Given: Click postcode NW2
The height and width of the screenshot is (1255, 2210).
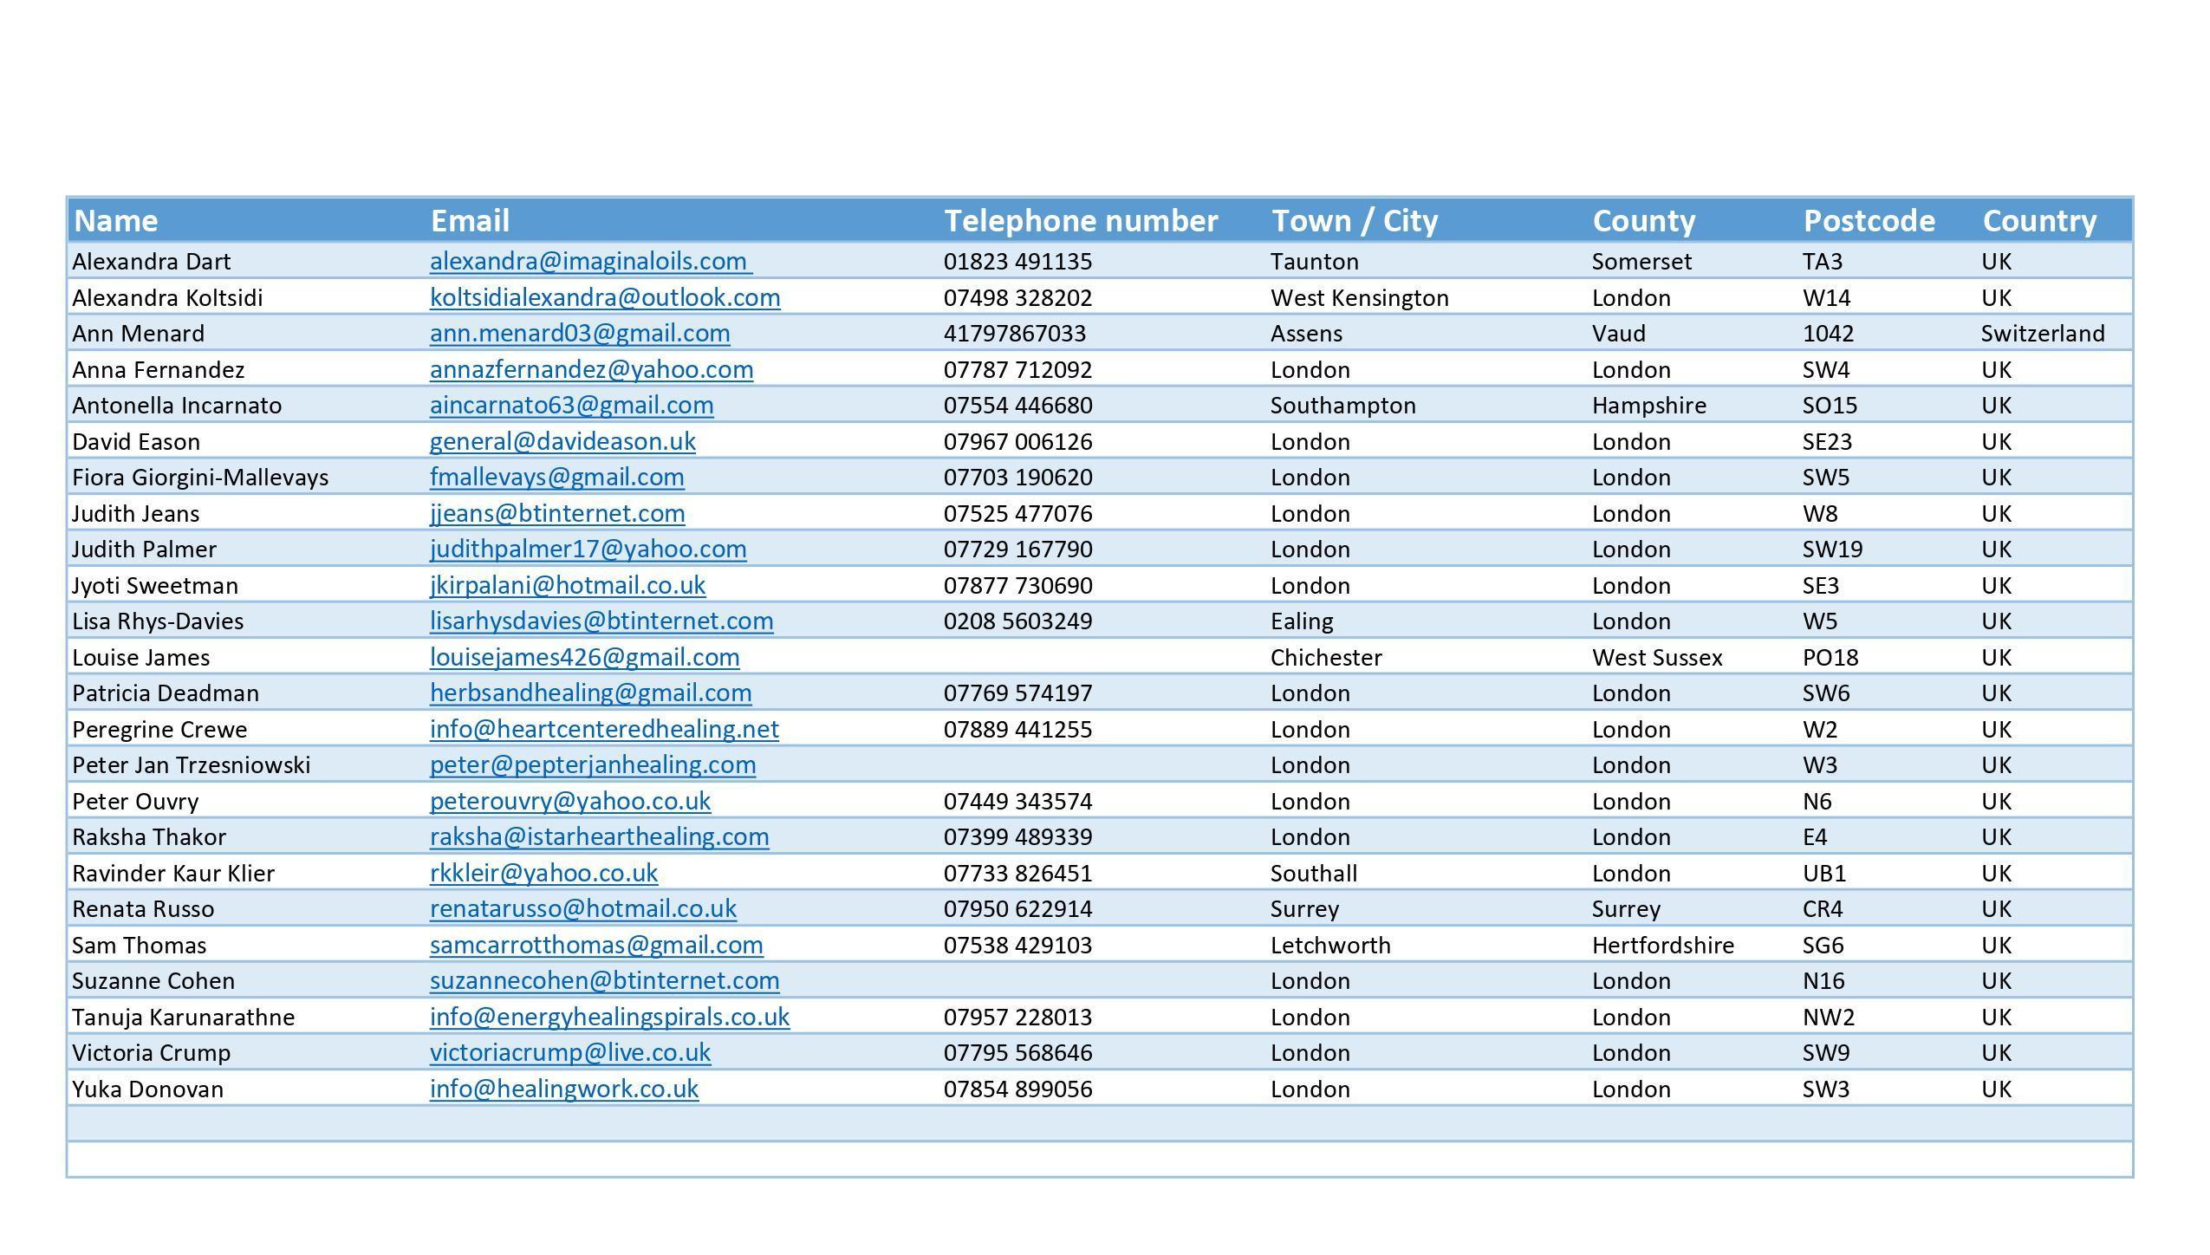Looking at the screenshot, I should pyautogui.click(x=1828, y=1017).
